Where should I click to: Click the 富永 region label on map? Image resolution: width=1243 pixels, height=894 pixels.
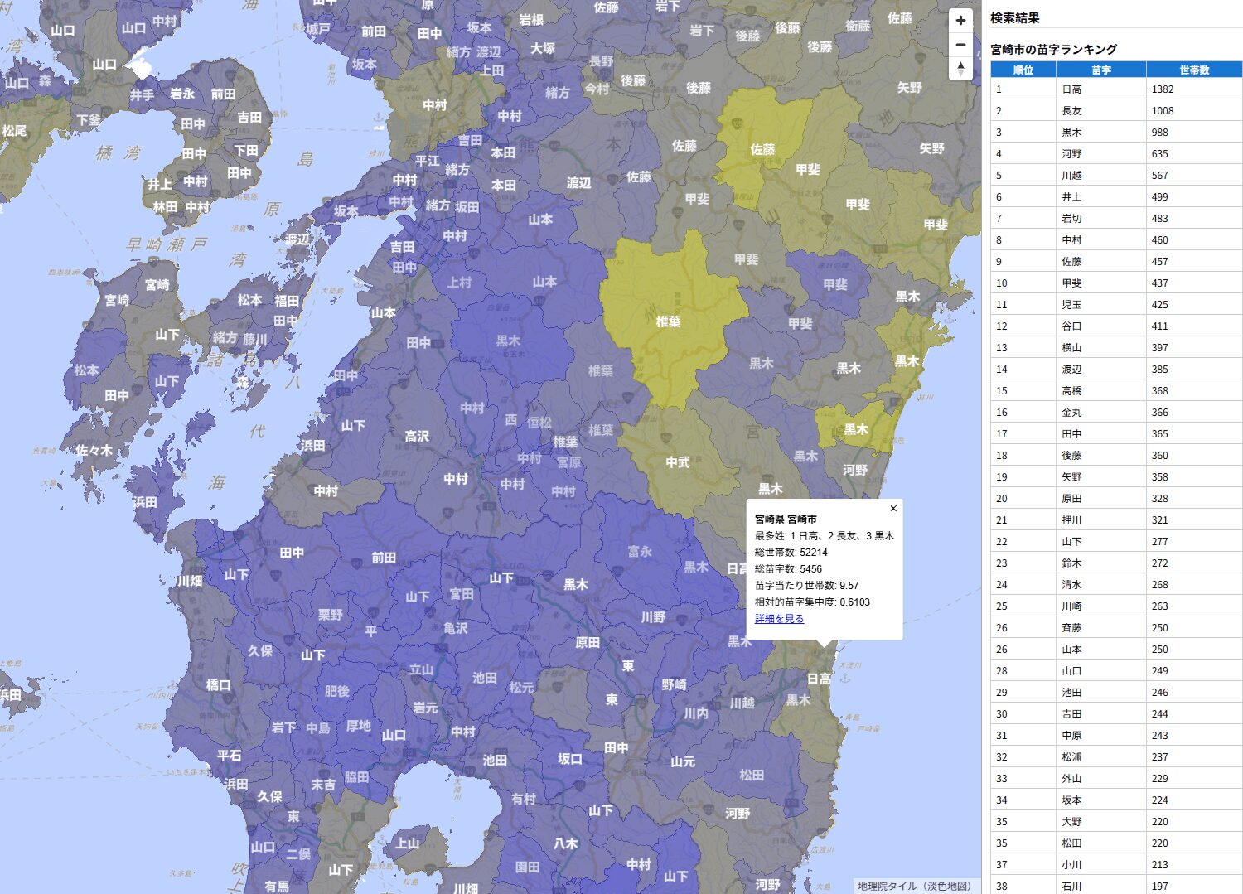click(x=640, y=552)
